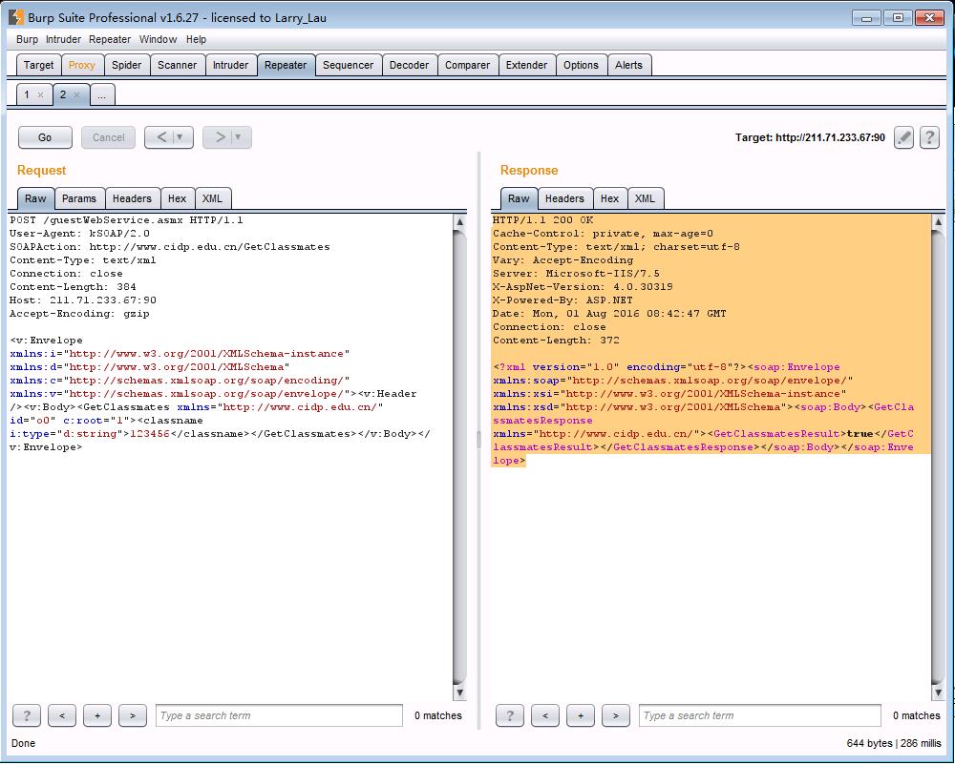Open new Repeater tab with ellipsis tab

[x=101, y=95]
